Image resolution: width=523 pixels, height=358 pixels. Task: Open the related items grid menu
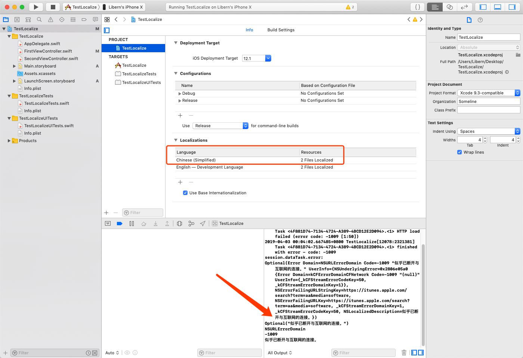click(x=107, y=19)
